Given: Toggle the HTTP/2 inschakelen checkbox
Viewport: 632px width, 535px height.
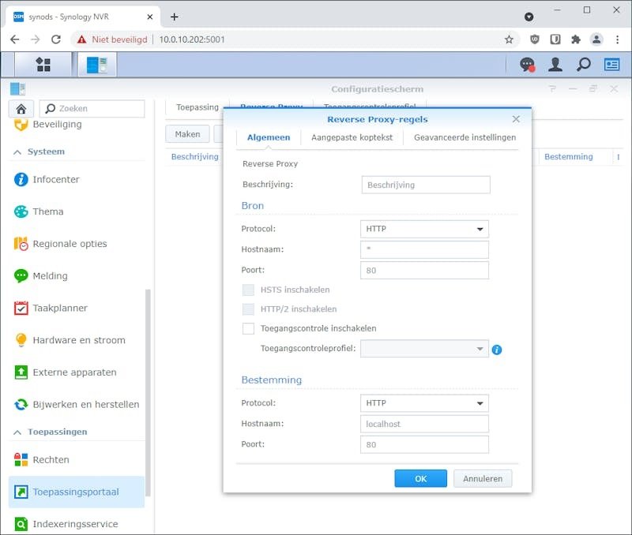Looking at the screenshot, I should [x=248, y=309].
